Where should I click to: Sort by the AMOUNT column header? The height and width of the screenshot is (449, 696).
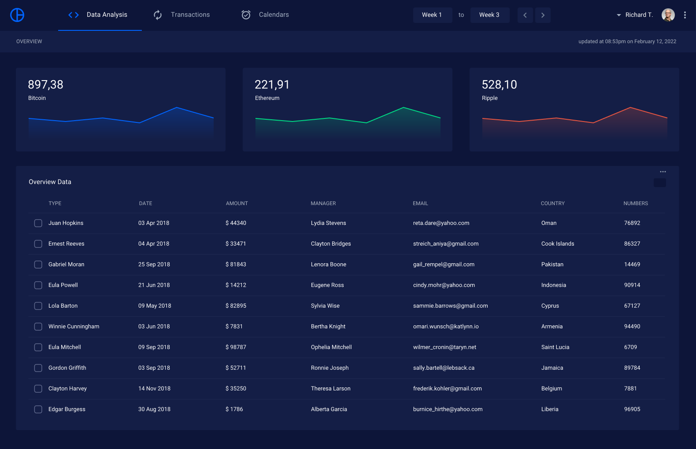(x=237, y=203)
